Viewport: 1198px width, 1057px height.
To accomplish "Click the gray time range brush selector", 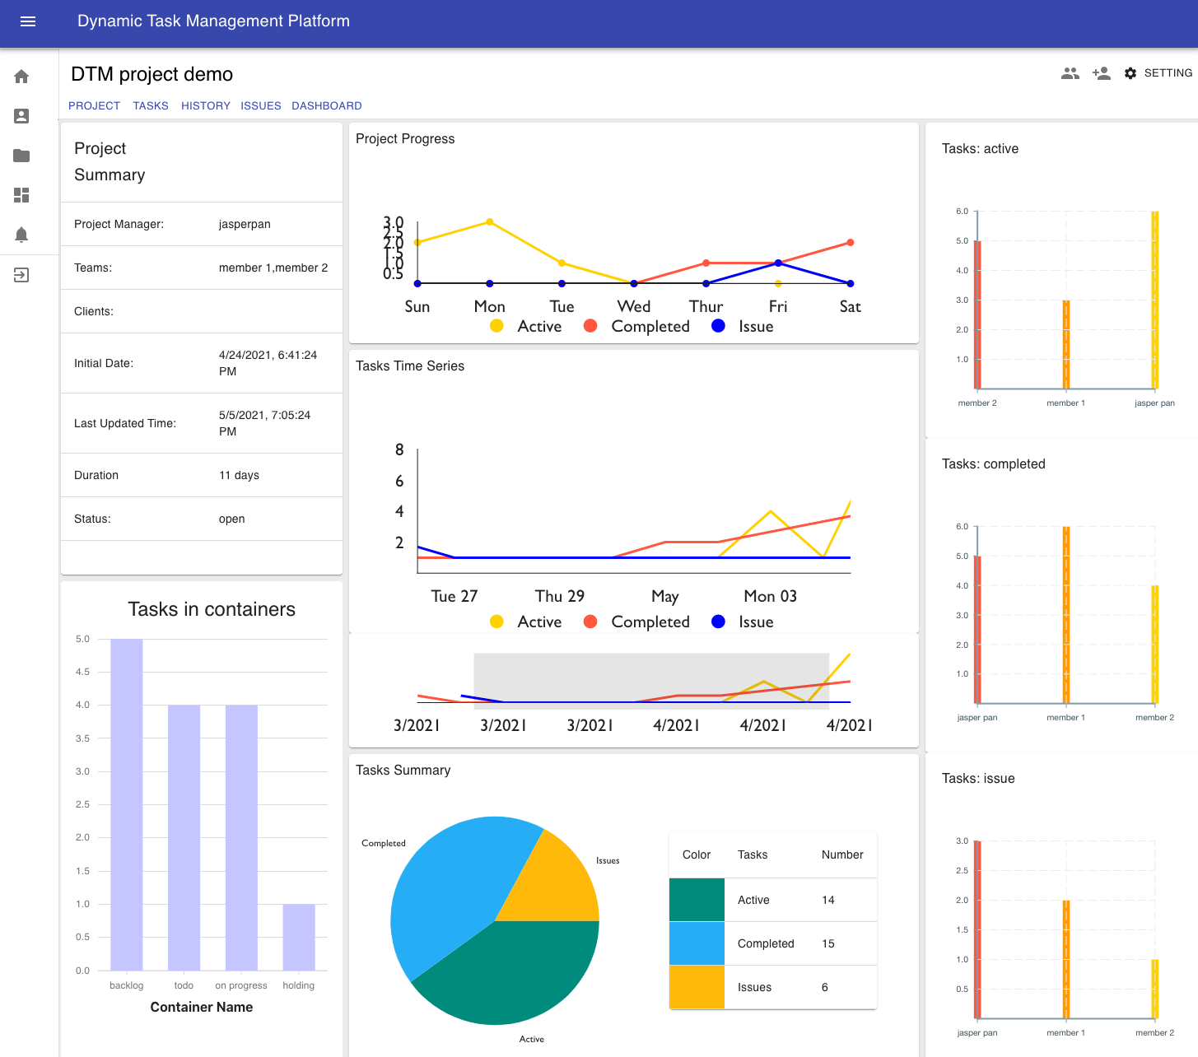I will pyautogui.click(x=651, y=681).
